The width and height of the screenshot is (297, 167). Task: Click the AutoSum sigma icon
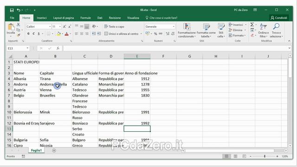(x=252, y=25)
